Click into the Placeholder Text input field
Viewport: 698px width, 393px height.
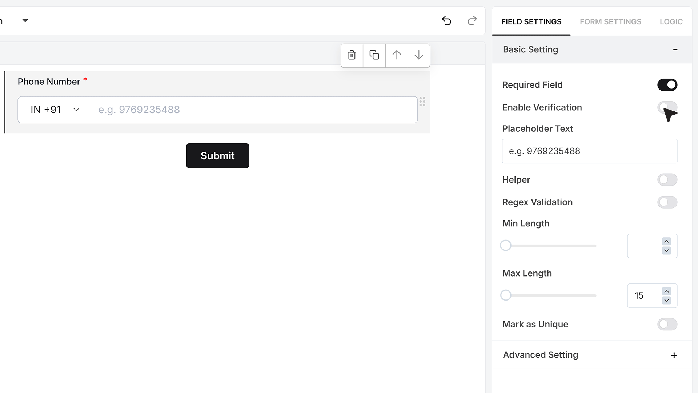click(x=589, y=151)
